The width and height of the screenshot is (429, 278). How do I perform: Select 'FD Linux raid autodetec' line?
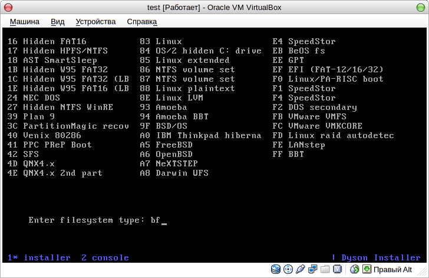point(333,135)
